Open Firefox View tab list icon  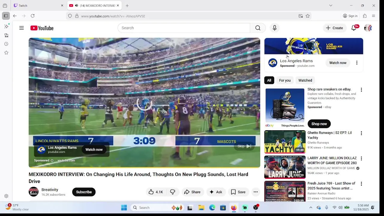coord(5,5)
